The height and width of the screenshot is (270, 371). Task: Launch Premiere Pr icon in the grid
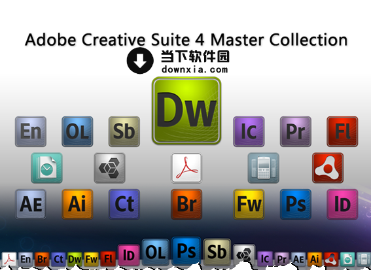296,131
